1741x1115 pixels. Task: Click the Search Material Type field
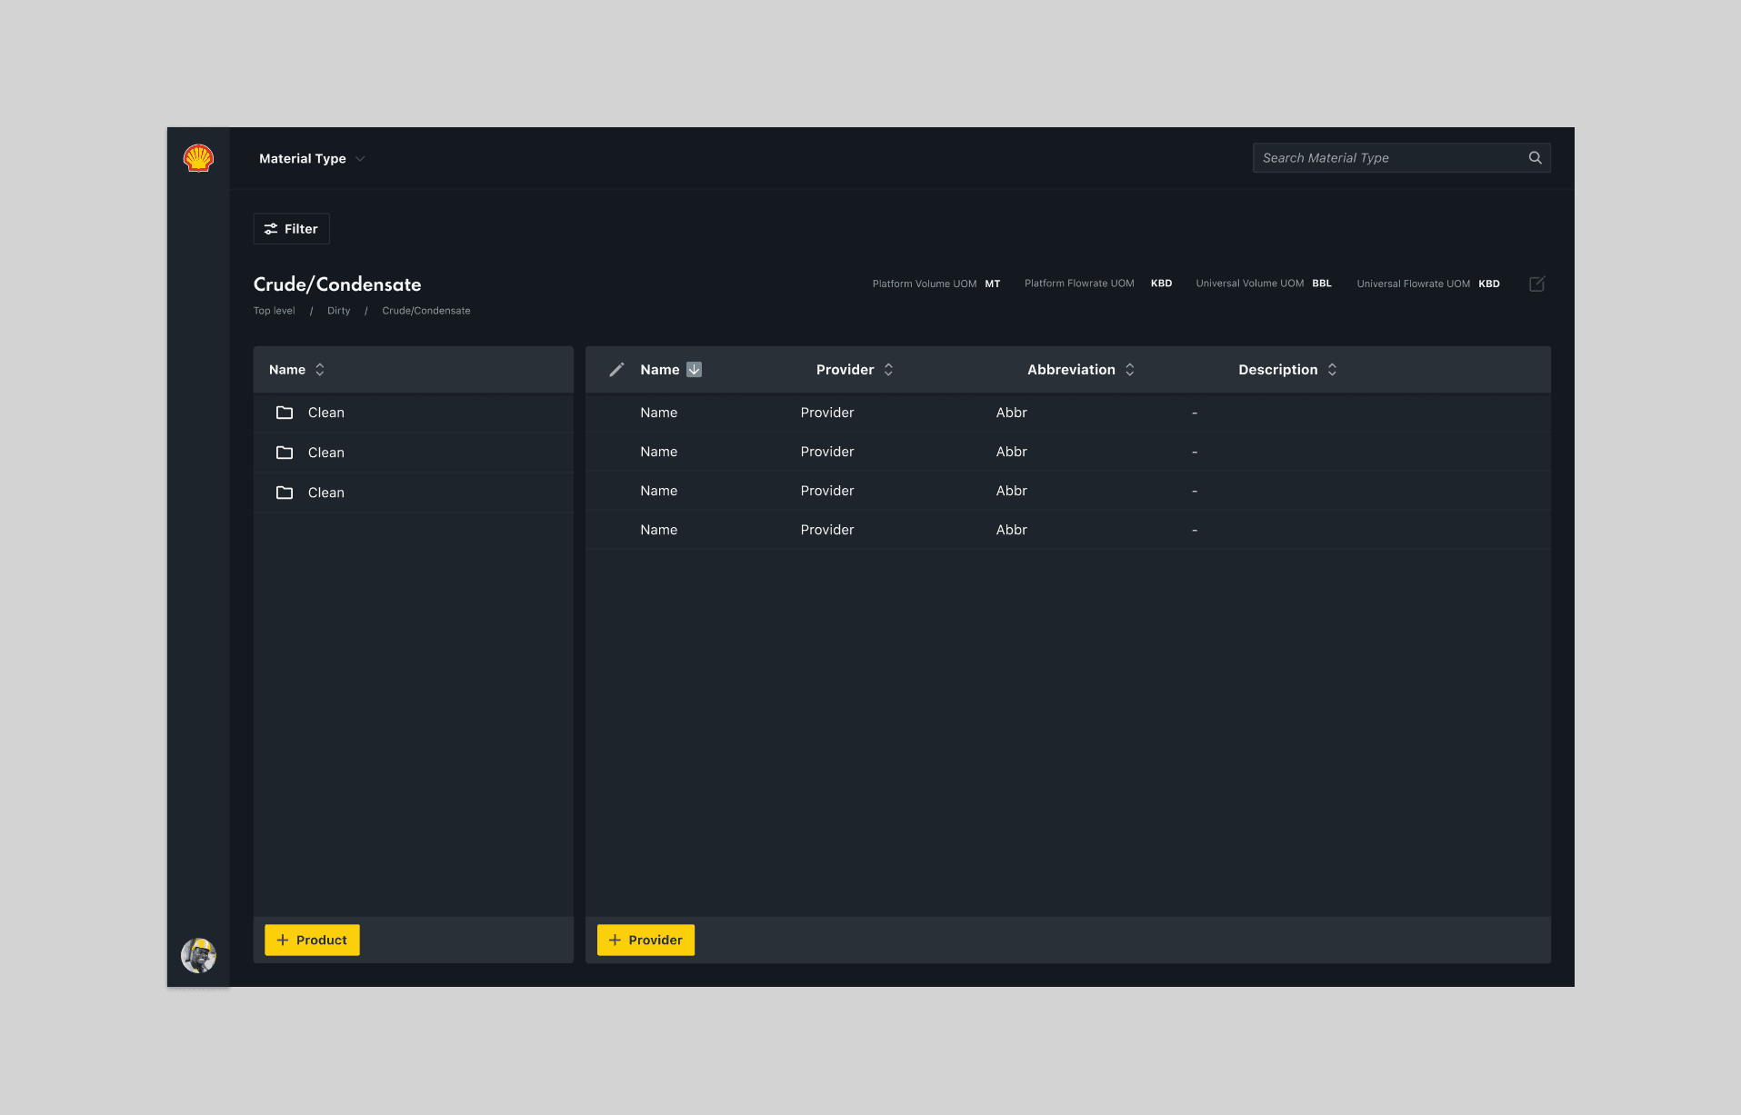(x=1402, y=158)
